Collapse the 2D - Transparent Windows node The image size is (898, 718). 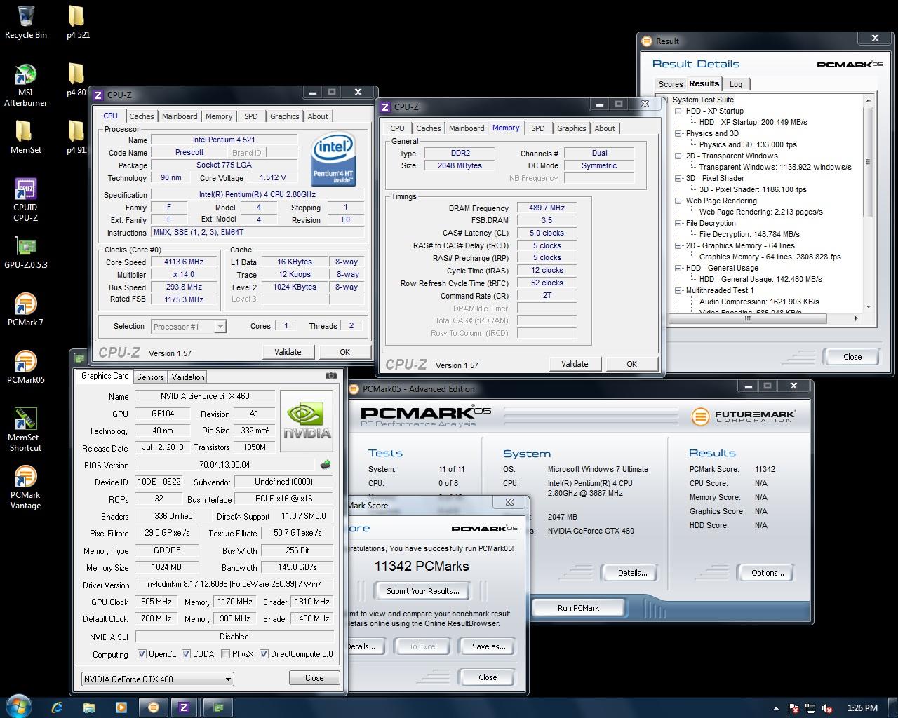point(678,156)
